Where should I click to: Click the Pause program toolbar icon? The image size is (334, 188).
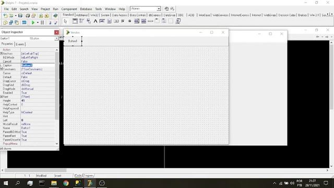click(42, 22)
